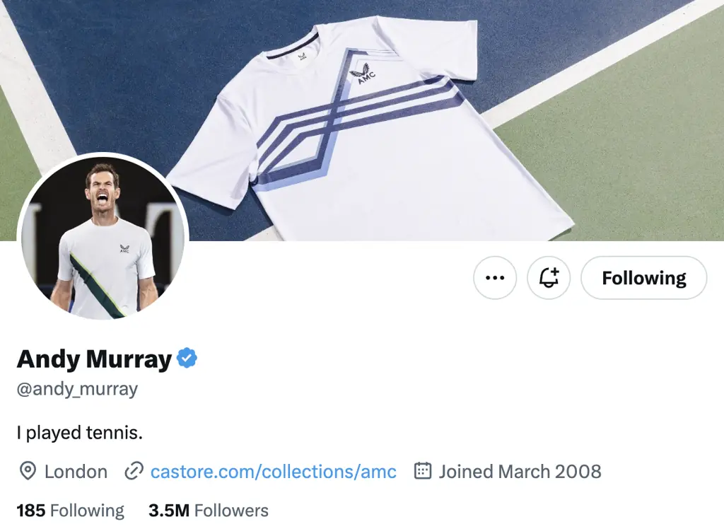
Task: Turn on notifications with the bell icon
Action: [549, 278]
